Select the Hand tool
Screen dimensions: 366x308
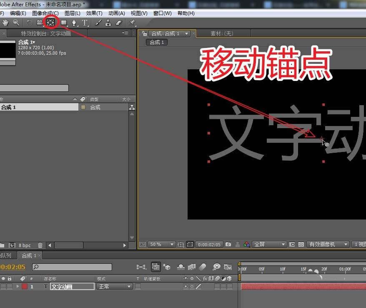6,23
